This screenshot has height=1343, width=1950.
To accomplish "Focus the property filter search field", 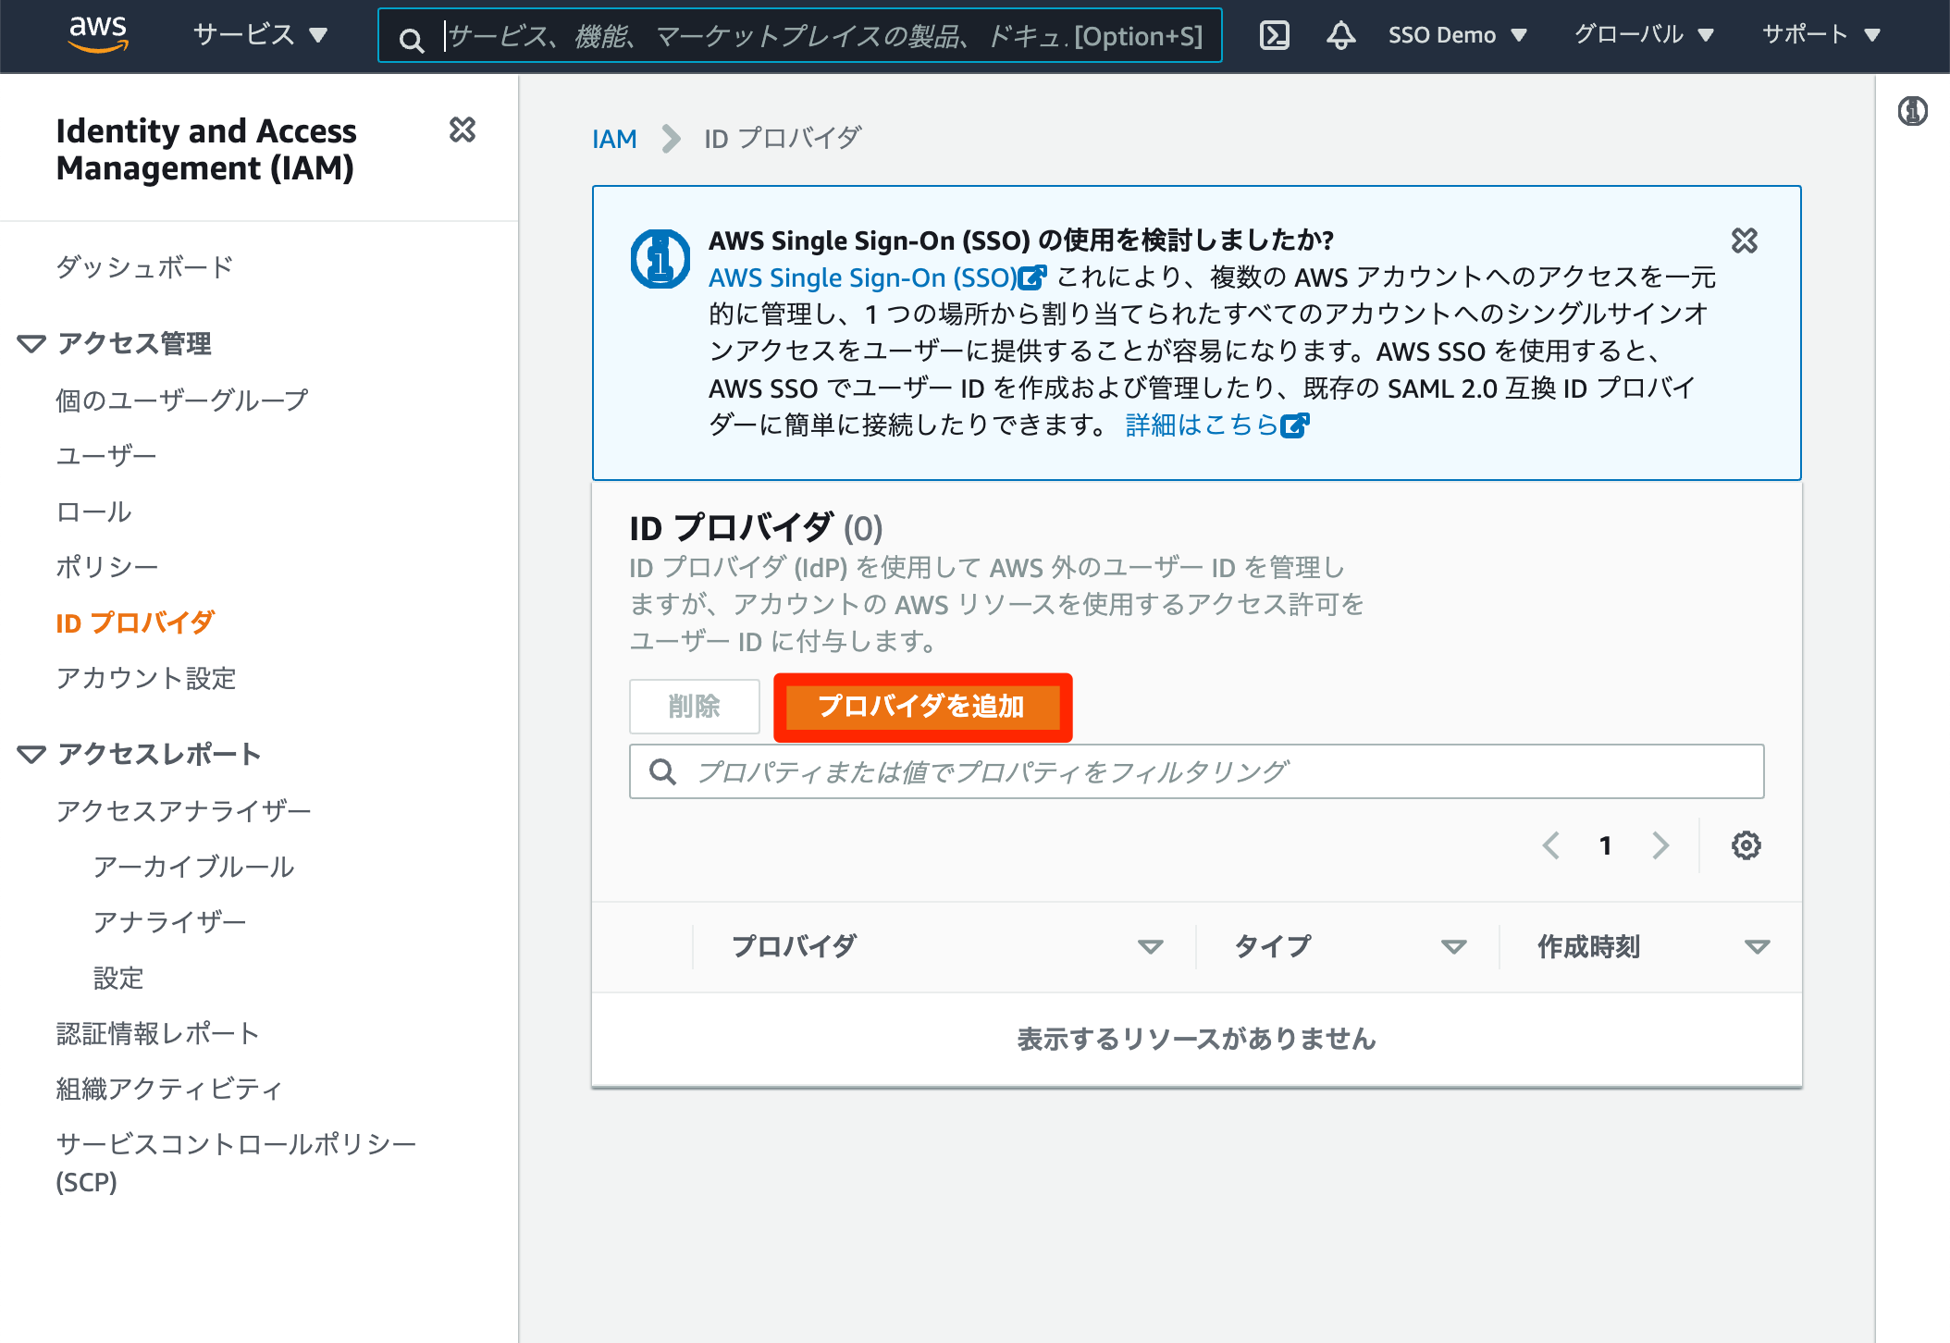I will coord(1196,771).
